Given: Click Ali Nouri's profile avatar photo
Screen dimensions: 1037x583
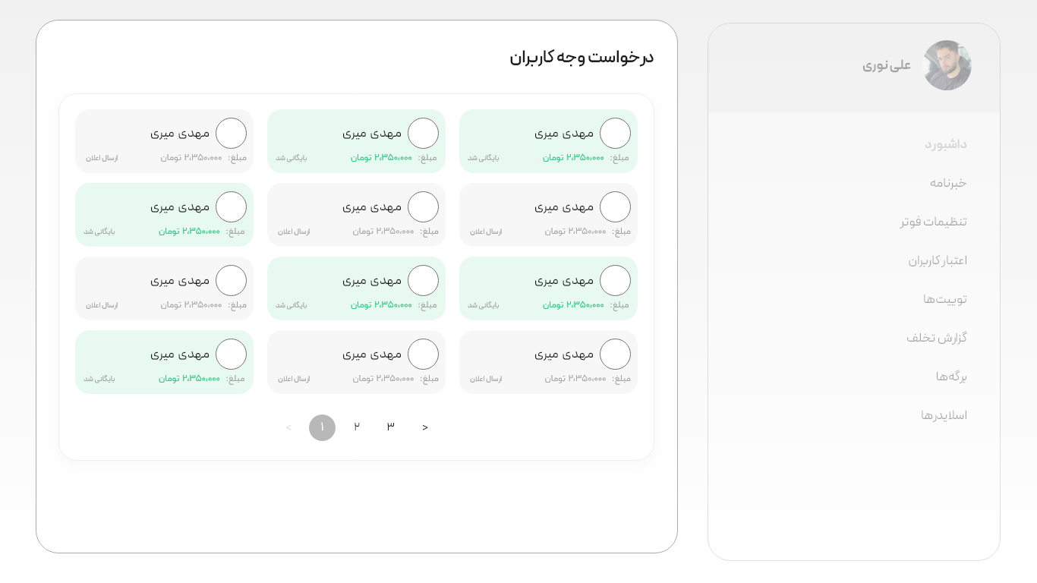Looking at the screenshot, I should click(947, 65).
